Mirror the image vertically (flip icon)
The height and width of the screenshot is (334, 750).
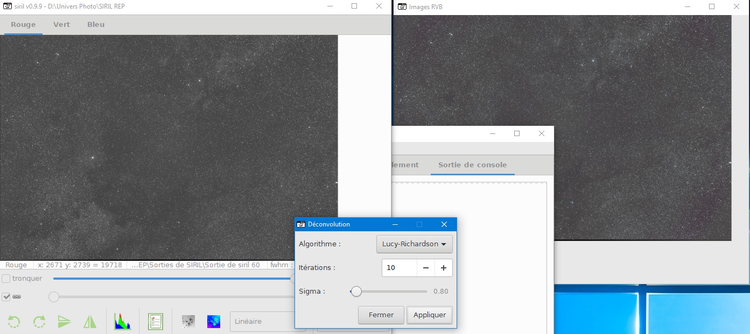(x=64, y=322)
